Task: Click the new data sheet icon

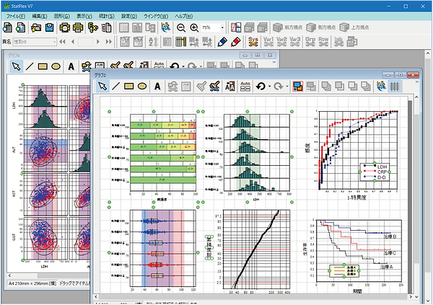Action: coord(7,27)
